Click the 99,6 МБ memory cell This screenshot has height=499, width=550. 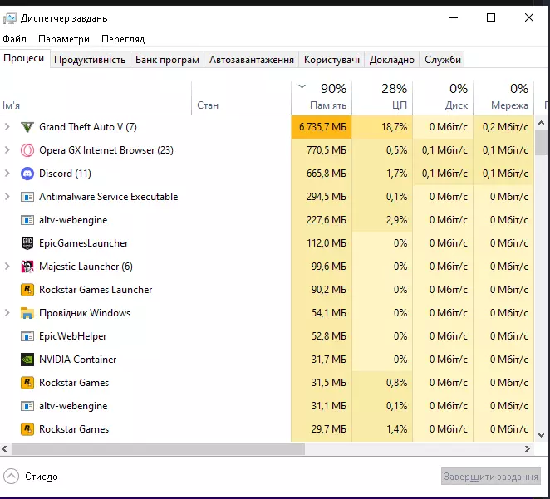point(322,267)
